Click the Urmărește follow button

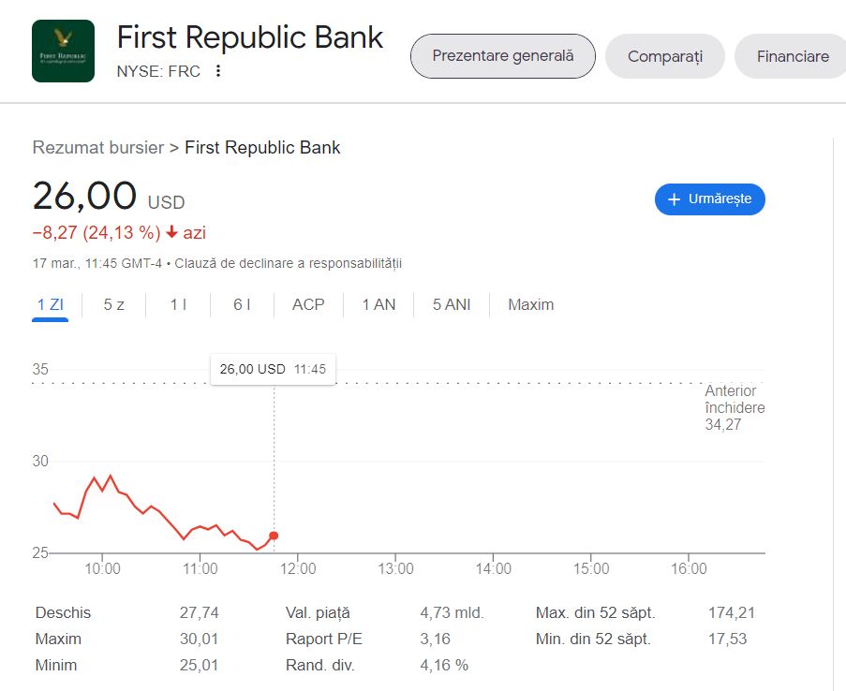click(709, 199)
